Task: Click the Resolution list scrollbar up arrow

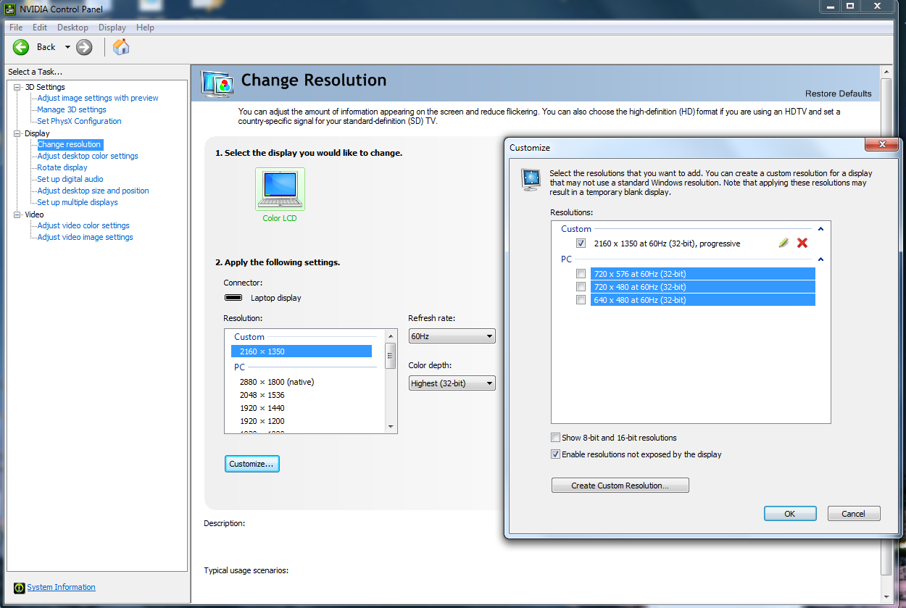Action: [391, 336]
